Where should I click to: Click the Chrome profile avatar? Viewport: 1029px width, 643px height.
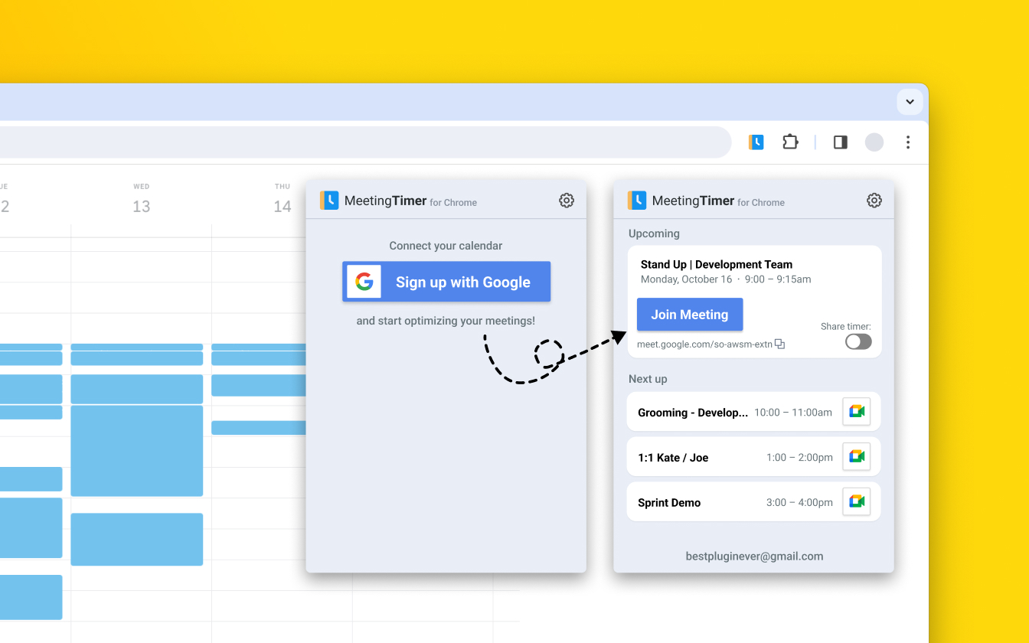point(874,142)
